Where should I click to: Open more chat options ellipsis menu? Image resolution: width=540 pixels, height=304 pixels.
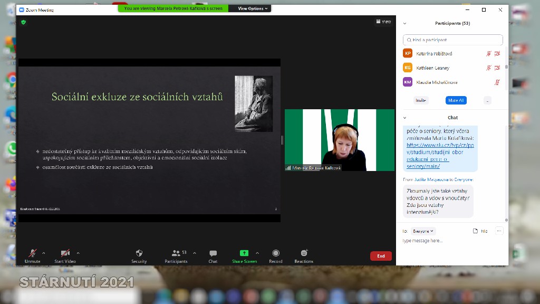[x=499, y=231]
